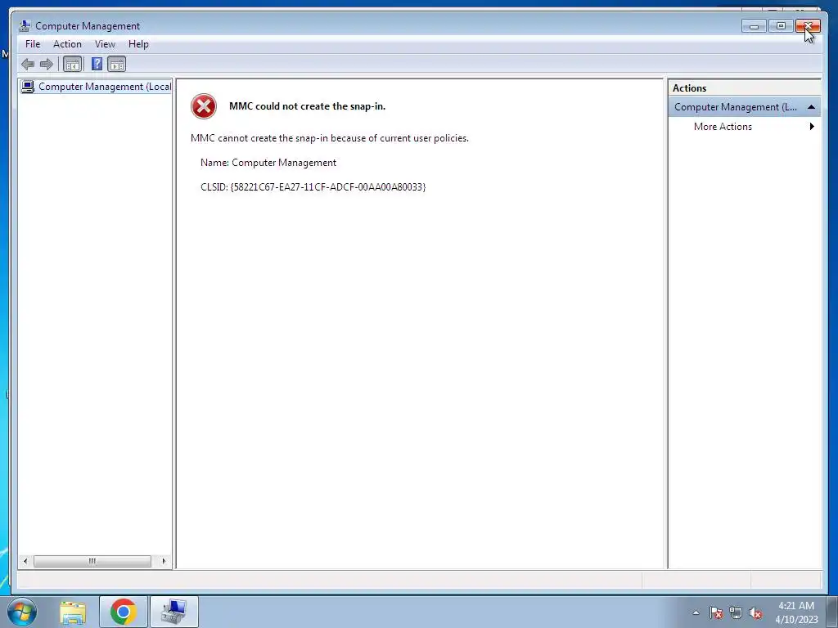The height and width of the screenshot is (628, 838).
Task: Click More Actions in the Actions pane
Action: 723,127
